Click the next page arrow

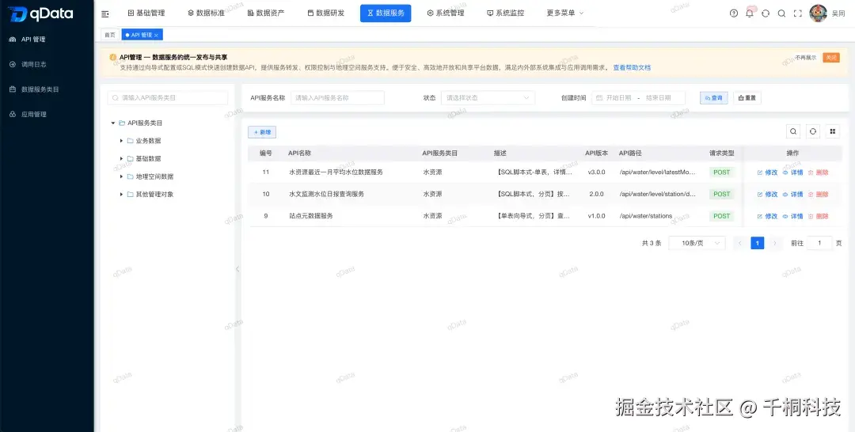click(x=775, y=243)
